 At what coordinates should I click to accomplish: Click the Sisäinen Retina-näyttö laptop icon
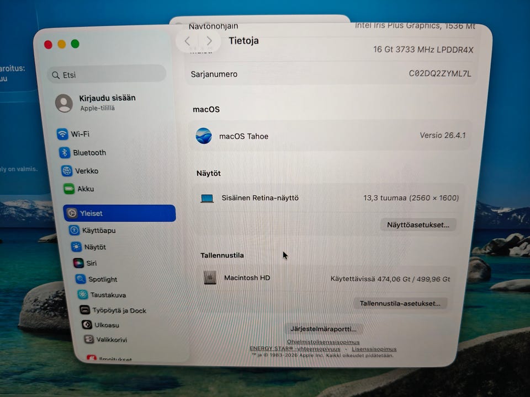click(207, 198)
